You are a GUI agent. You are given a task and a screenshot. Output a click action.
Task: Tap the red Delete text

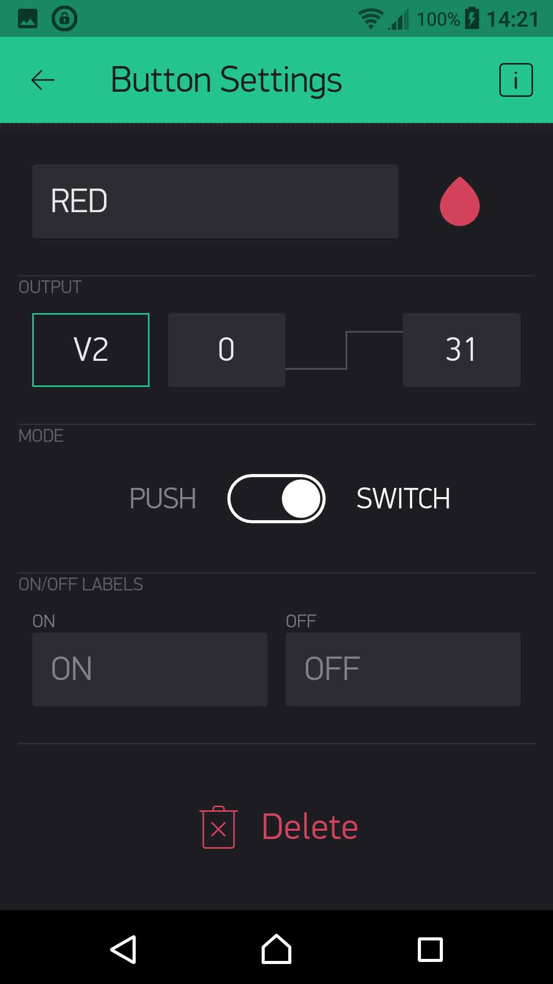[x=310, y=827]
